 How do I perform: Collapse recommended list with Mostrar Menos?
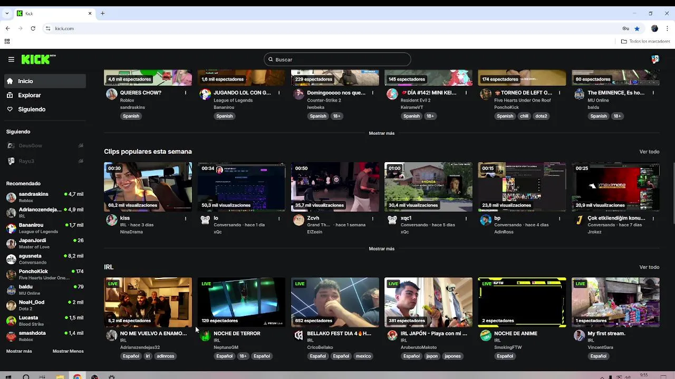[68, 351]
